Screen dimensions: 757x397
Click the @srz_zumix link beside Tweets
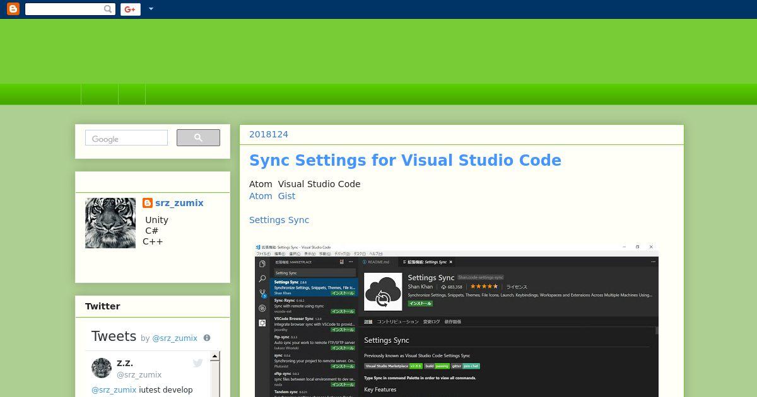(175, 338)
